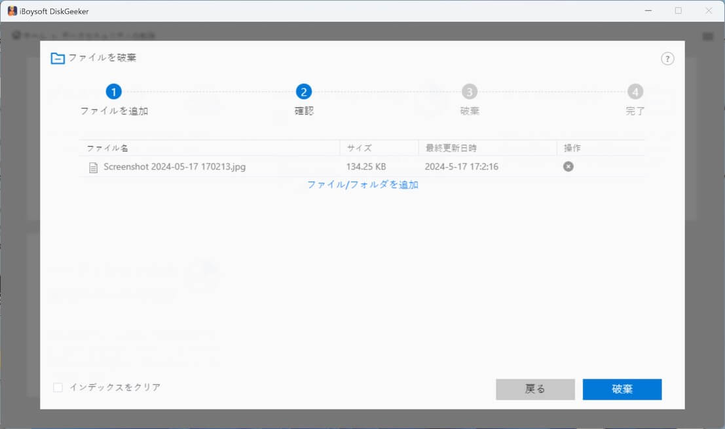Image resolution: width=725 pixels, height=429 pixels.
Task: Open the dimmed hamburger menu icon
Action: coord(707,37)
